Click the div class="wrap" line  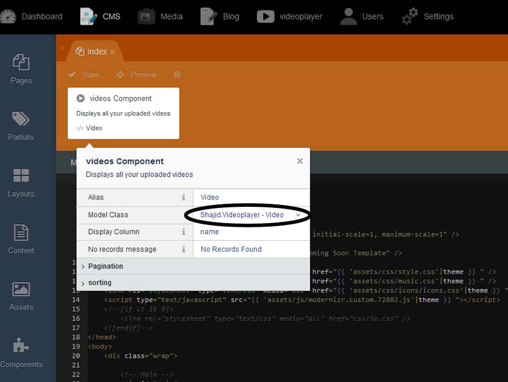[x=141, y=356]
